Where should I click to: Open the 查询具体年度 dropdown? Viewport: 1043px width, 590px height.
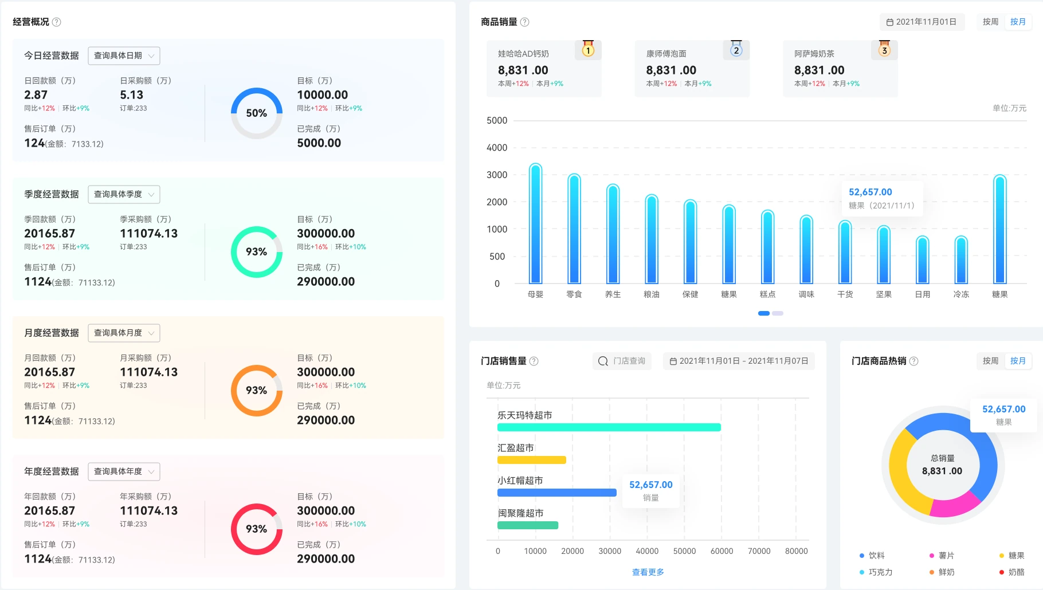pyautogui.click(x=124, y=471)
